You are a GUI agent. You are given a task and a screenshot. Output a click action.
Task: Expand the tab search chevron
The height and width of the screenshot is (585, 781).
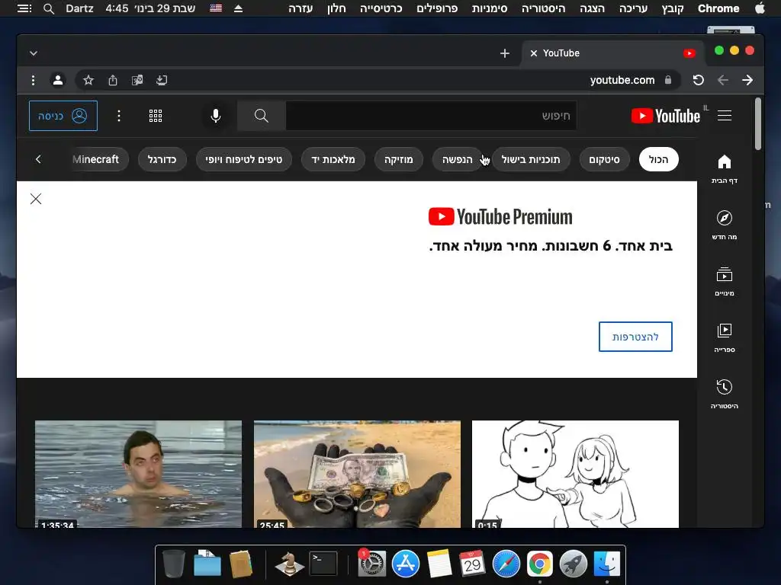34,53
